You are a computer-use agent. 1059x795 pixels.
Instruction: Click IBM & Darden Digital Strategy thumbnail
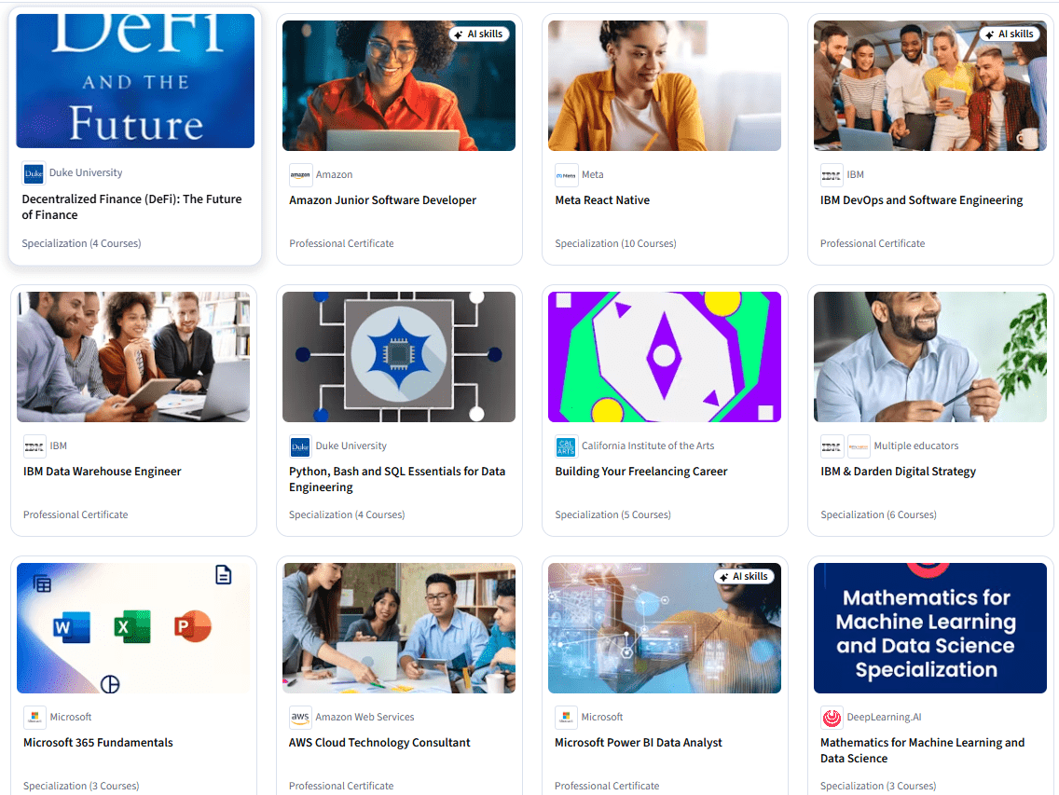click(x=930, y=357)
